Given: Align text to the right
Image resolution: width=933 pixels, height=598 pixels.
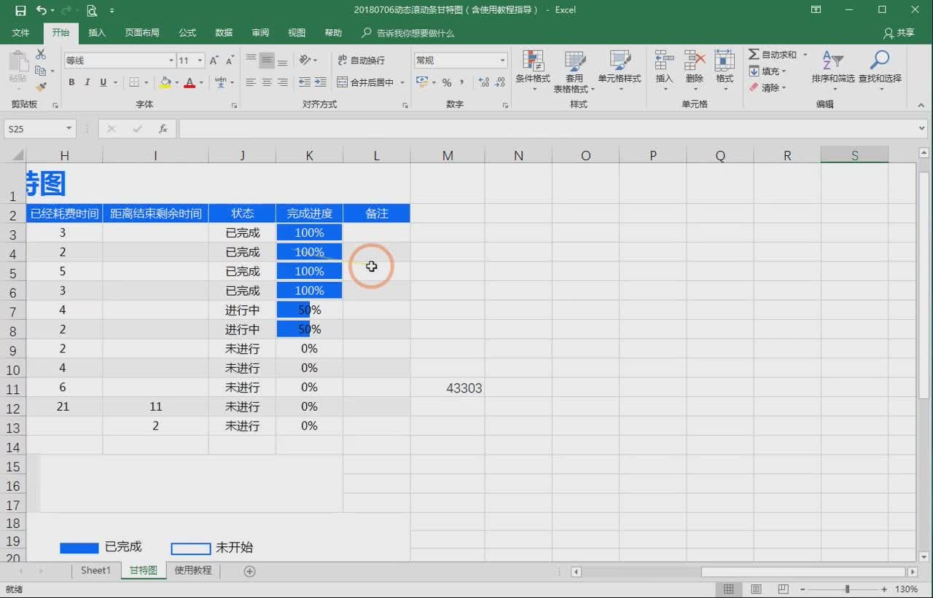Looking at the screenshot, I should pos(283,82).
